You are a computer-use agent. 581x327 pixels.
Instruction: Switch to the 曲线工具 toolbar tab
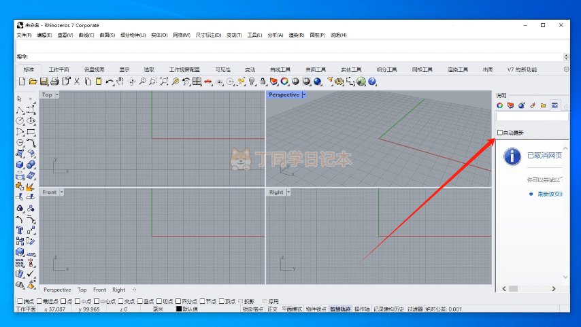280,69
